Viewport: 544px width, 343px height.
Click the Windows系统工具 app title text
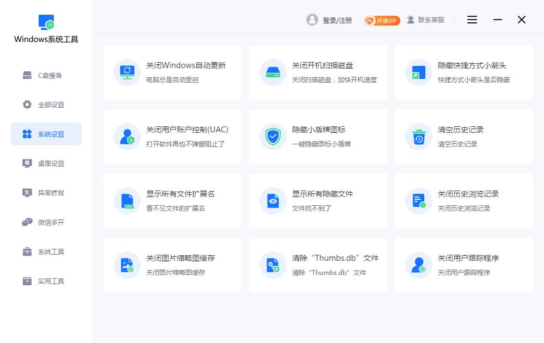[46, 39]
